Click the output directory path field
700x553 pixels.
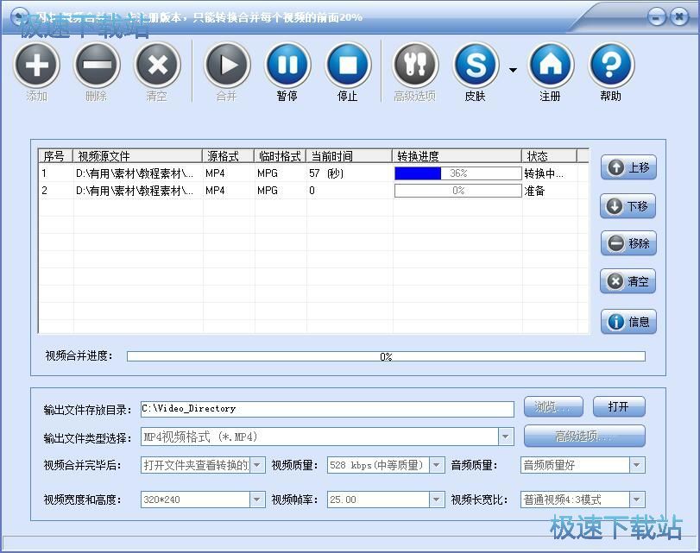point(326,409)
